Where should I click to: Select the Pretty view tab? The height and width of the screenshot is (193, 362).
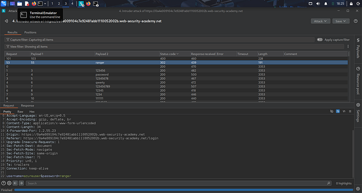point(7,112)
